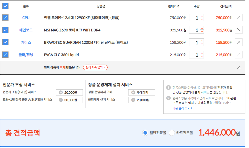Uncheck the CPU row checkbox
The width and height of the screenshot is (249, 148).
click(x=5, y=18)
